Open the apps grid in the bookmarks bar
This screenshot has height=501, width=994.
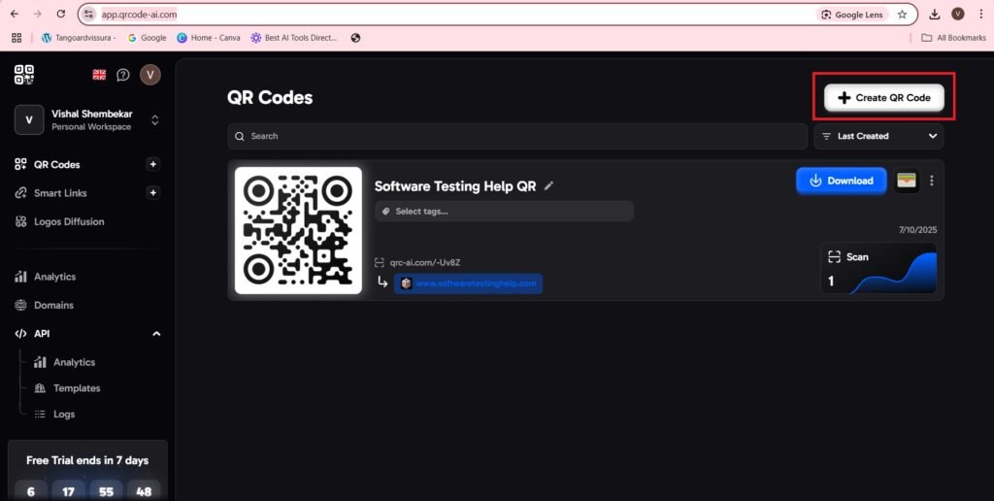17,38
